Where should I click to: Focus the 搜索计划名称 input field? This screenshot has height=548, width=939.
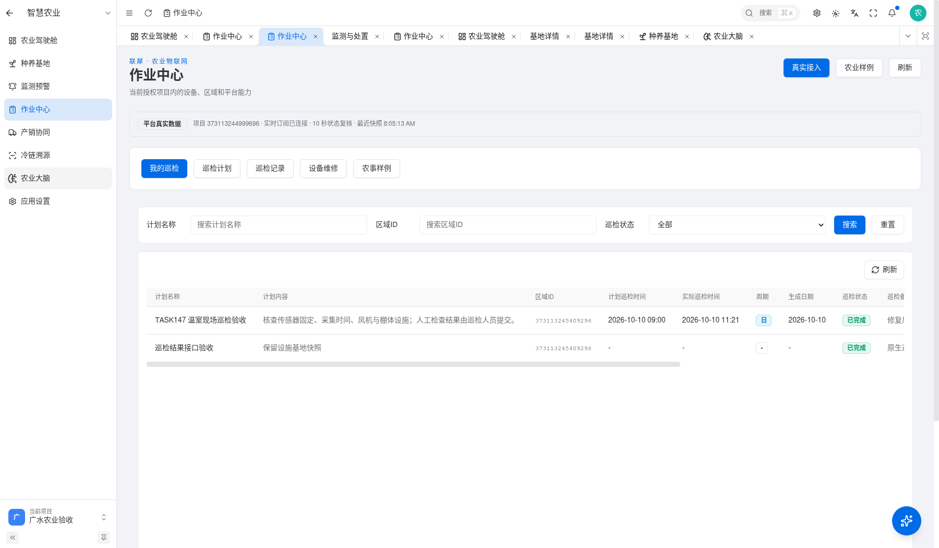point(279,225)
